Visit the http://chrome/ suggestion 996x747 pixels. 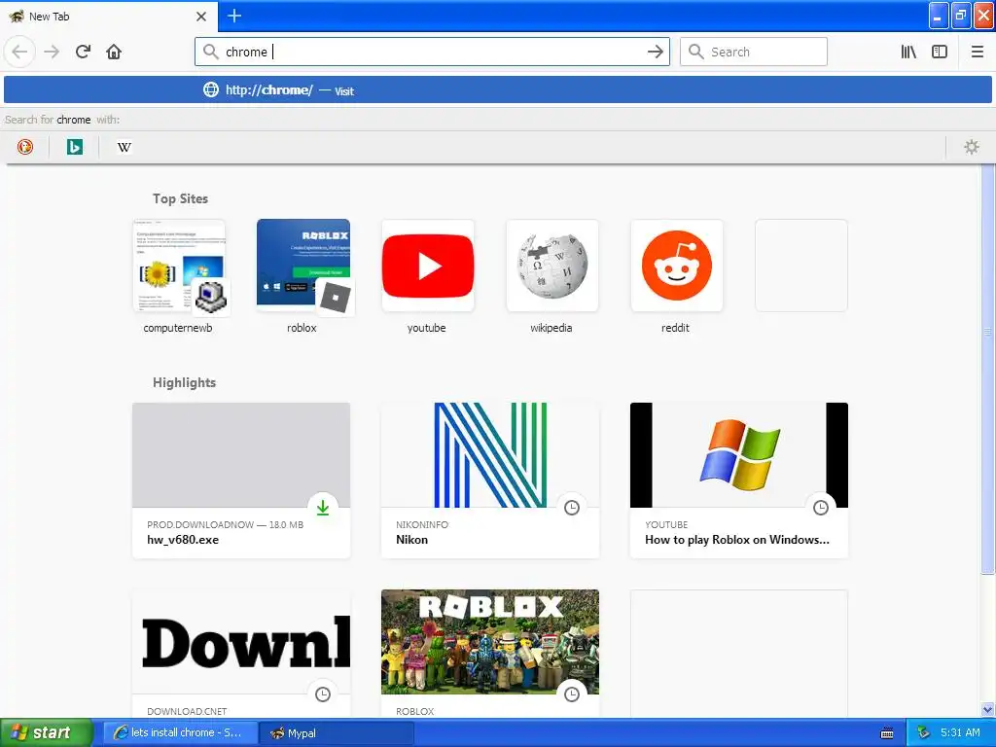click(x=497, y=90)
